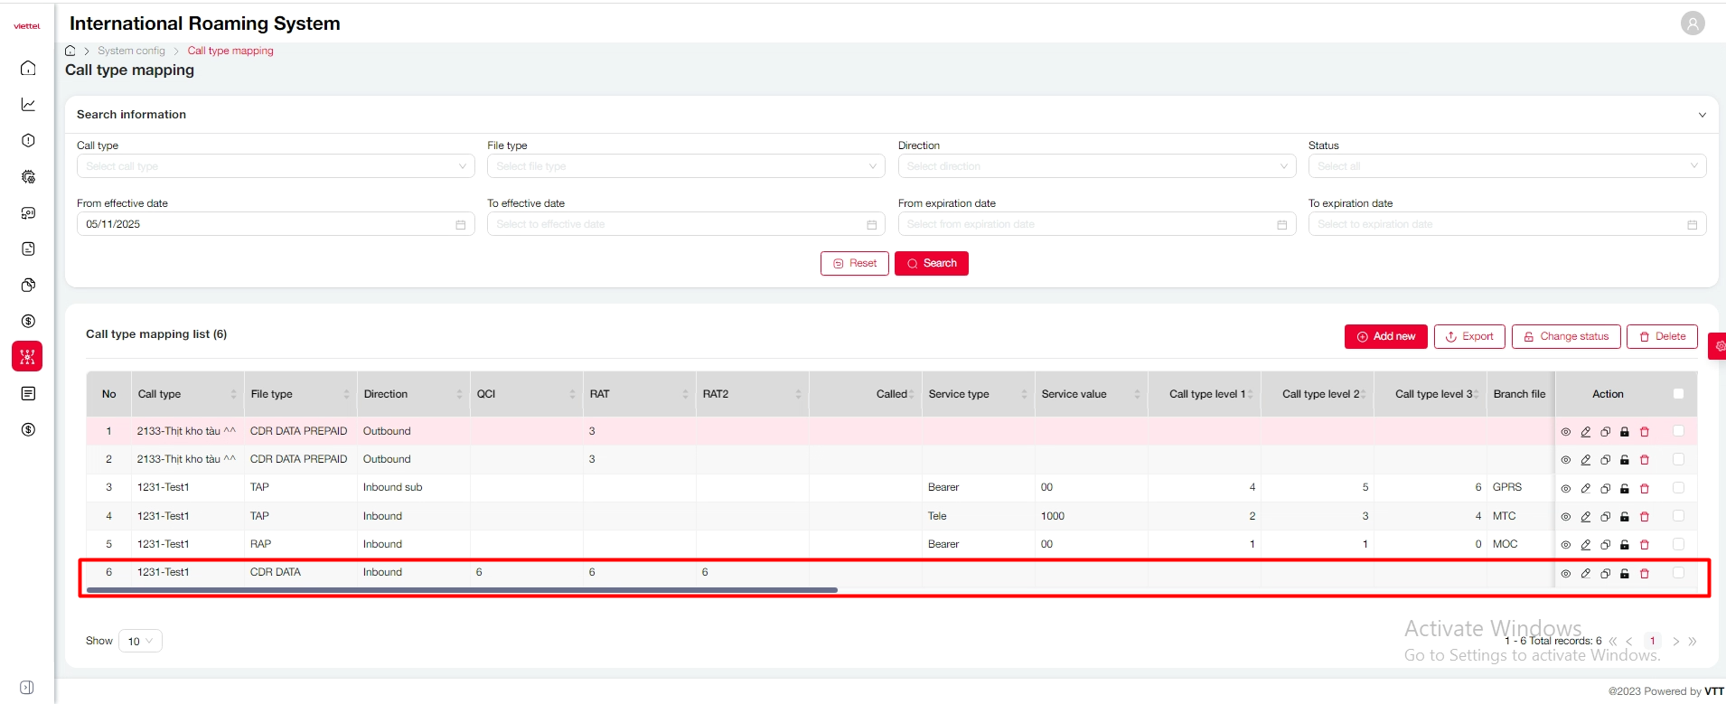Click the view eye icon for row 6
This screenshot has width=1726, height=704.
coord(1566,574)
